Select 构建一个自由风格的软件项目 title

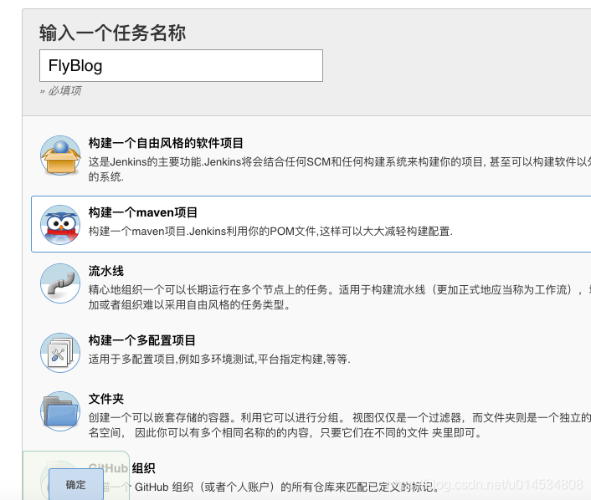point(166,143)
